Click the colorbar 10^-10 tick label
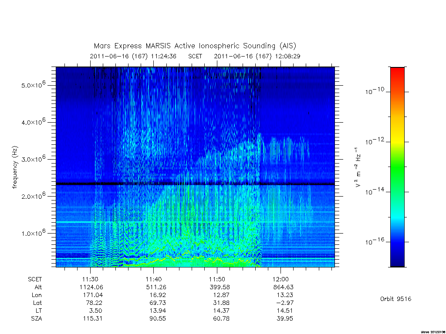The height and width of the screenshot is (334, 446). [x=375, y=91]
